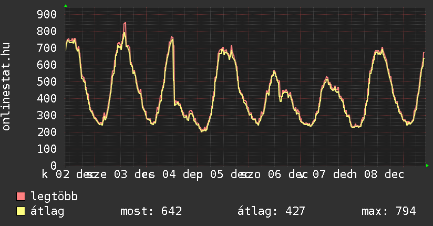This screenshot has width=433, height=226.
Task: Click the 'átlag: 427' statistic
Action: pos(271,212)
